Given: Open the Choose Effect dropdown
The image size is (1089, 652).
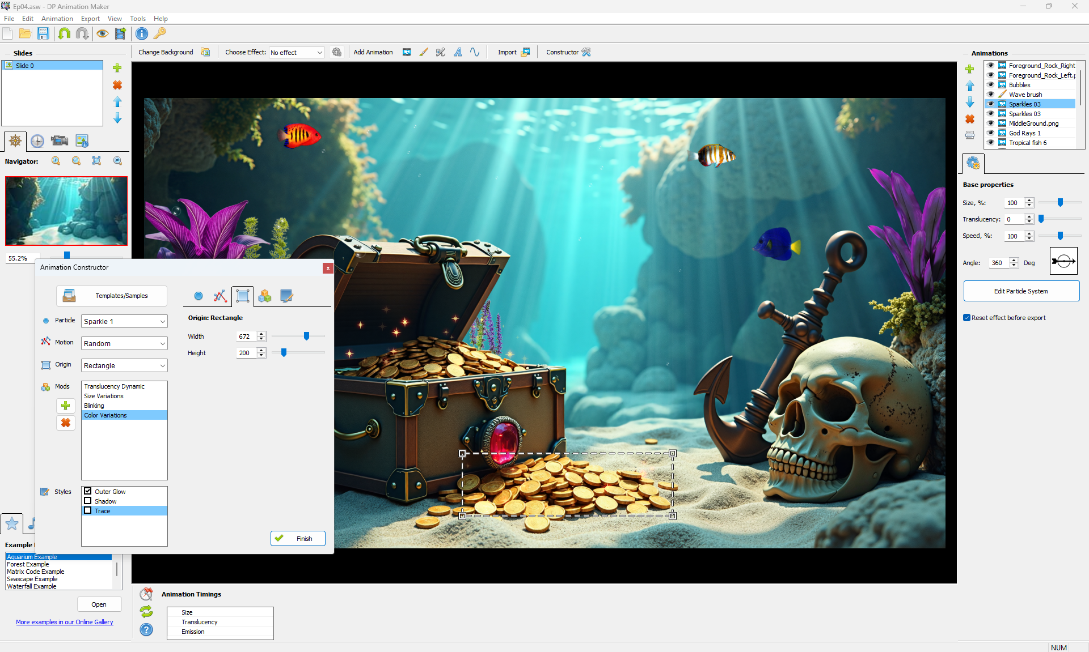Looking at the screenshot, I should pos(296,52).
